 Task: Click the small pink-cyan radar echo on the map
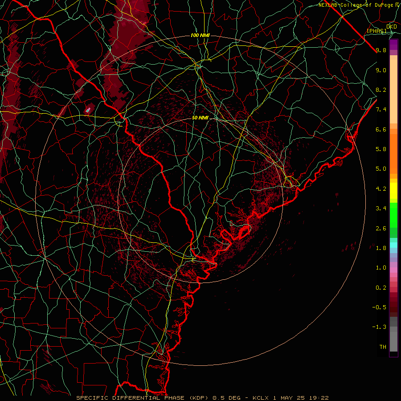(88, 110)
